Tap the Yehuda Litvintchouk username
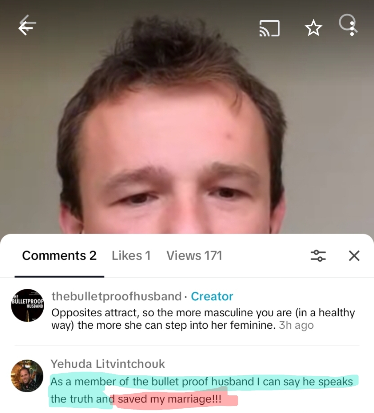 (108, 364)
